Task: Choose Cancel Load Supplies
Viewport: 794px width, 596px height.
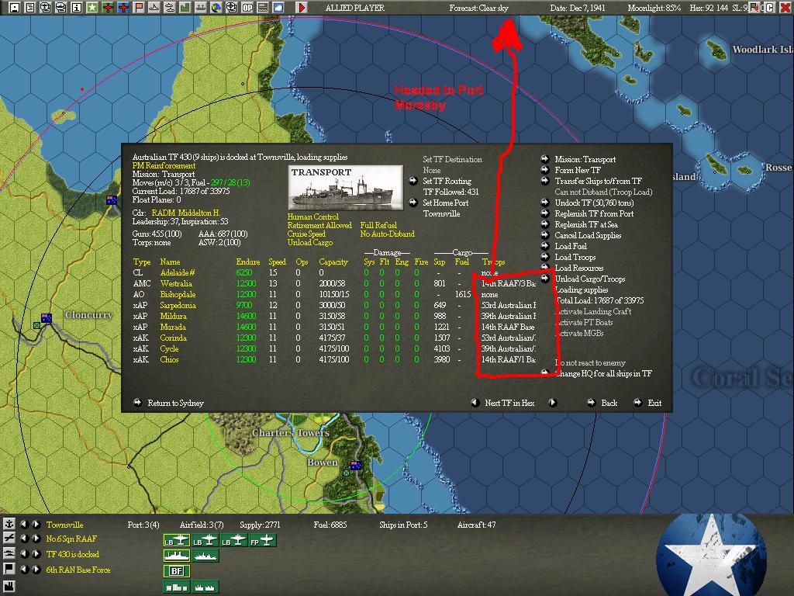Action: [x=588, y=235]
